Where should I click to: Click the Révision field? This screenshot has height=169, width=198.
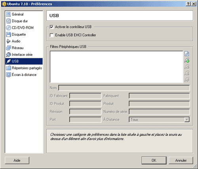(x=85, y=112)
